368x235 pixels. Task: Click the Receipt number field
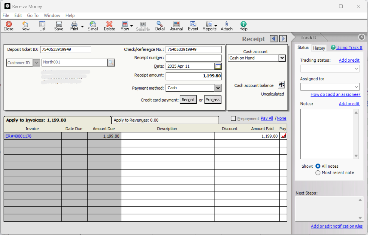click(194, 58)
